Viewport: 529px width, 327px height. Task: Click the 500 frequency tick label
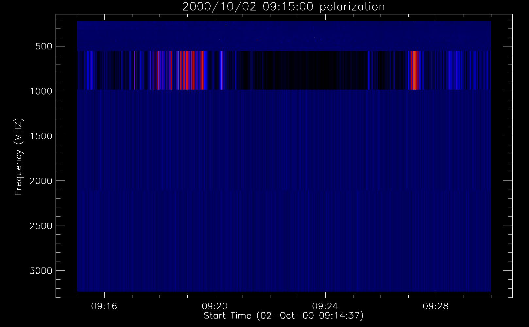43,46
